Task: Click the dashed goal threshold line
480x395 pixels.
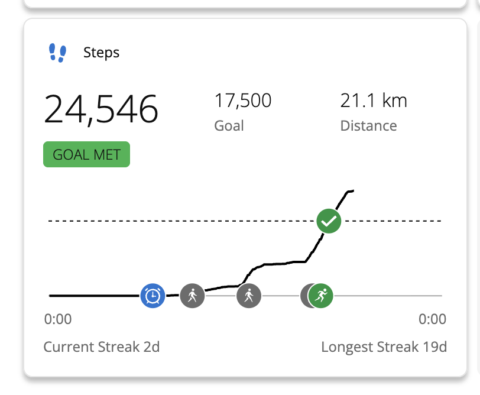Action: (x=177, y=221)
